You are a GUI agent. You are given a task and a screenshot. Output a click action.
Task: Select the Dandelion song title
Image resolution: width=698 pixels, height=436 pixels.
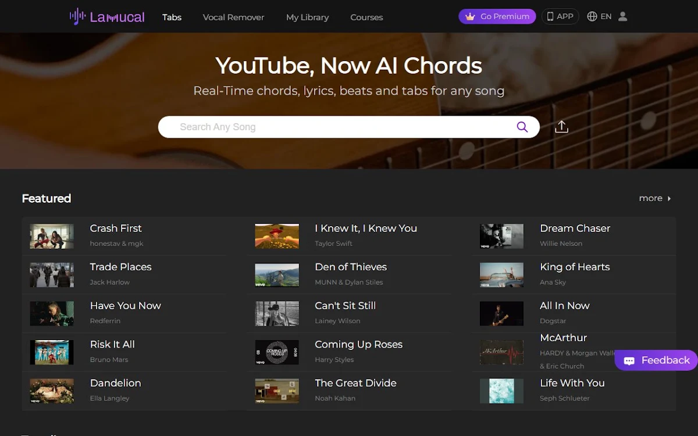point(115,383)
